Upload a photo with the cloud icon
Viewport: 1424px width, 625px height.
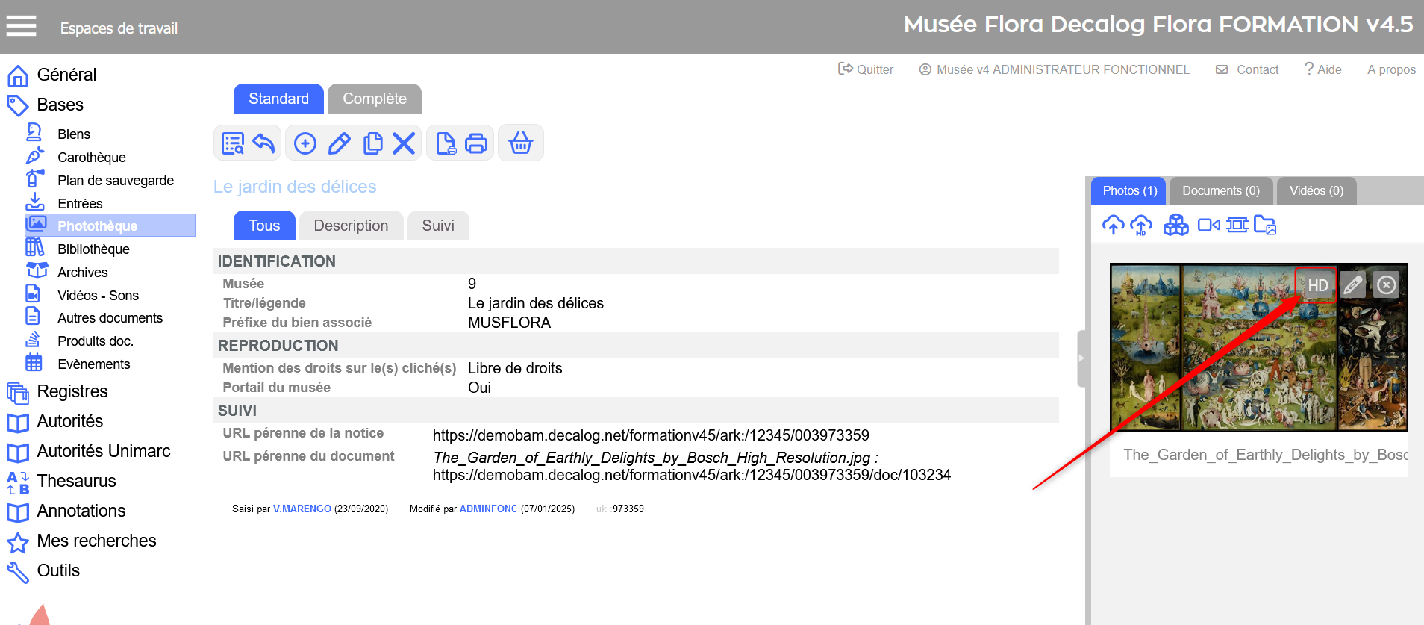coord(1113,225)
